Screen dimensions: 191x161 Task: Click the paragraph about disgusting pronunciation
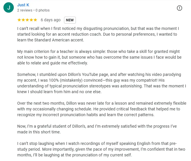coord(98,34)
